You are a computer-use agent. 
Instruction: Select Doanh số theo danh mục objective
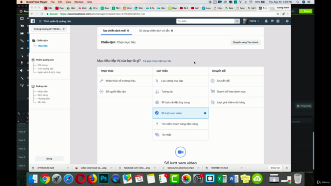(236, 91)
